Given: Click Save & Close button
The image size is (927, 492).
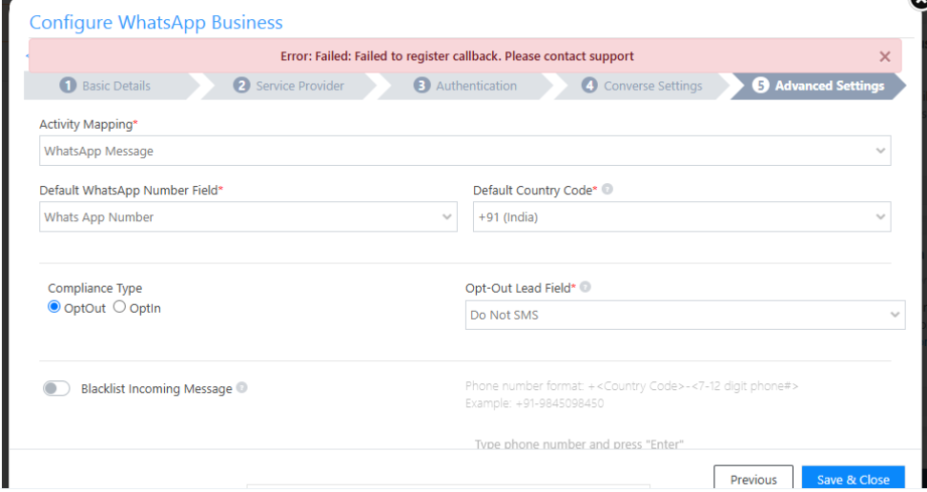Looking at the screenshot, I should click(853, 479).
